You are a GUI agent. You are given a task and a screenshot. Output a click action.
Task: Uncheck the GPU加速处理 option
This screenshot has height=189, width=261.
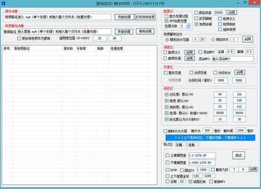(x=166, y=21)
